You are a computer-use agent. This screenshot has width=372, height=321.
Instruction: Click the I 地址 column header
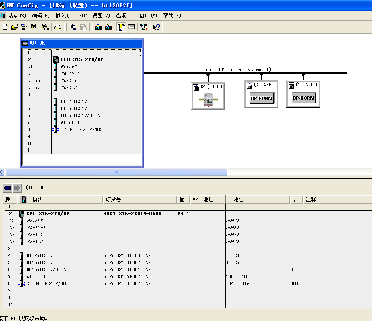click(x=257, y=200)
